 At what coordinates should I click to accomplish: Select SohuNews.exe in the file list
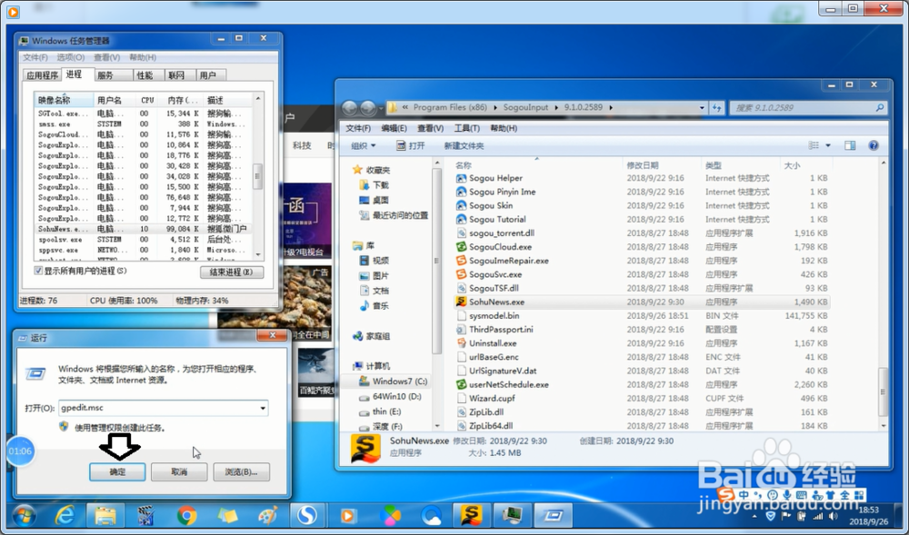[641, 302]
